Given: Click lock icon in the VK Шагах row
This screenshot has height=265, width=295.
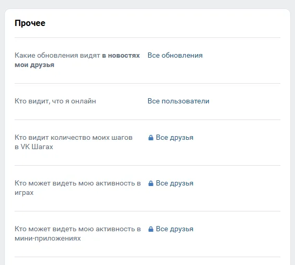Looking at the screenshot, I should point(151,138).
